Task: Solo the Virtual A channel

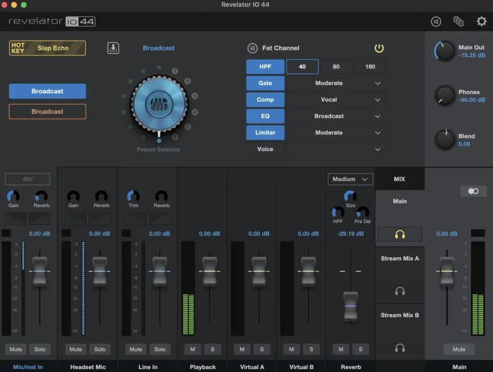Action: [262, 349]
